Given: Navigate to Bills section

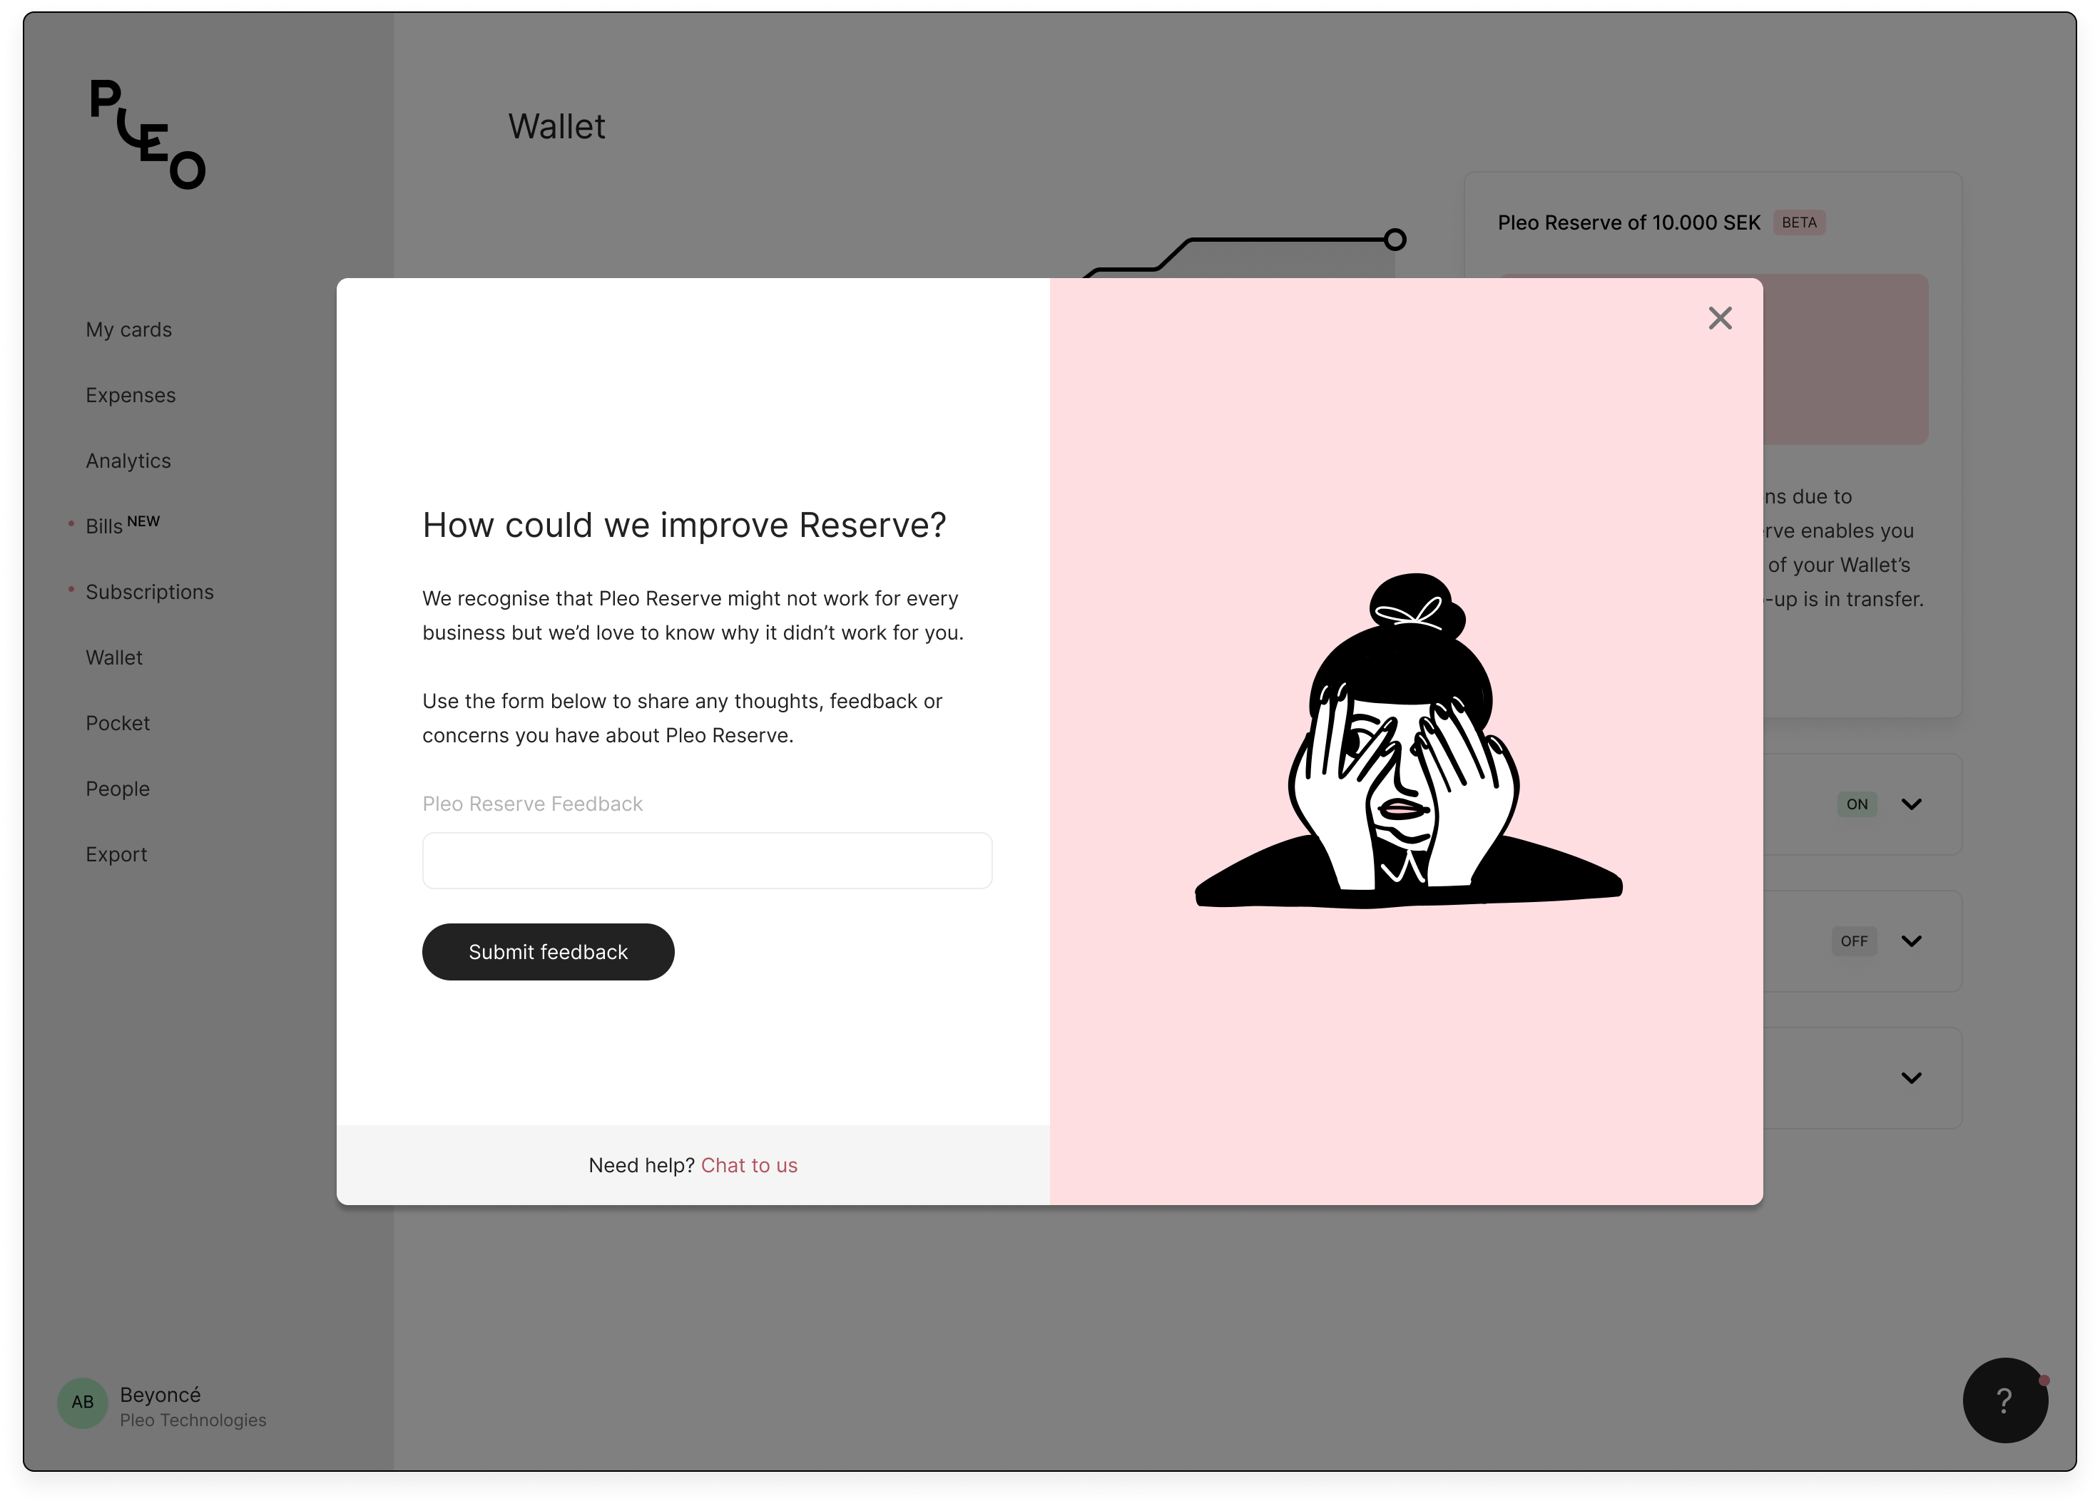Looking at the screenshot, I should [x=104, y=525].
